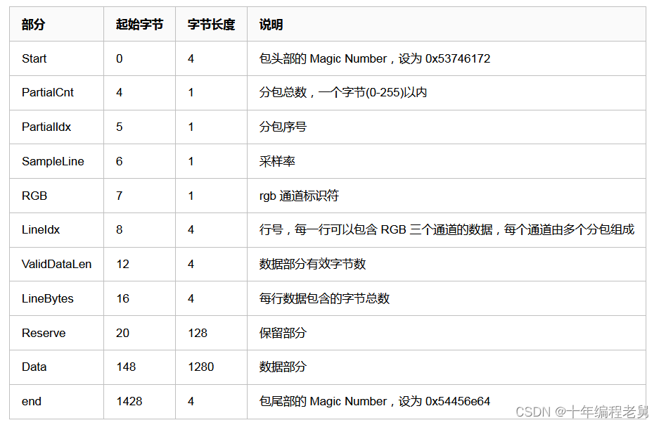Click the end row label
The height and width of the screenshot is (425, 659).
(29, 401)
